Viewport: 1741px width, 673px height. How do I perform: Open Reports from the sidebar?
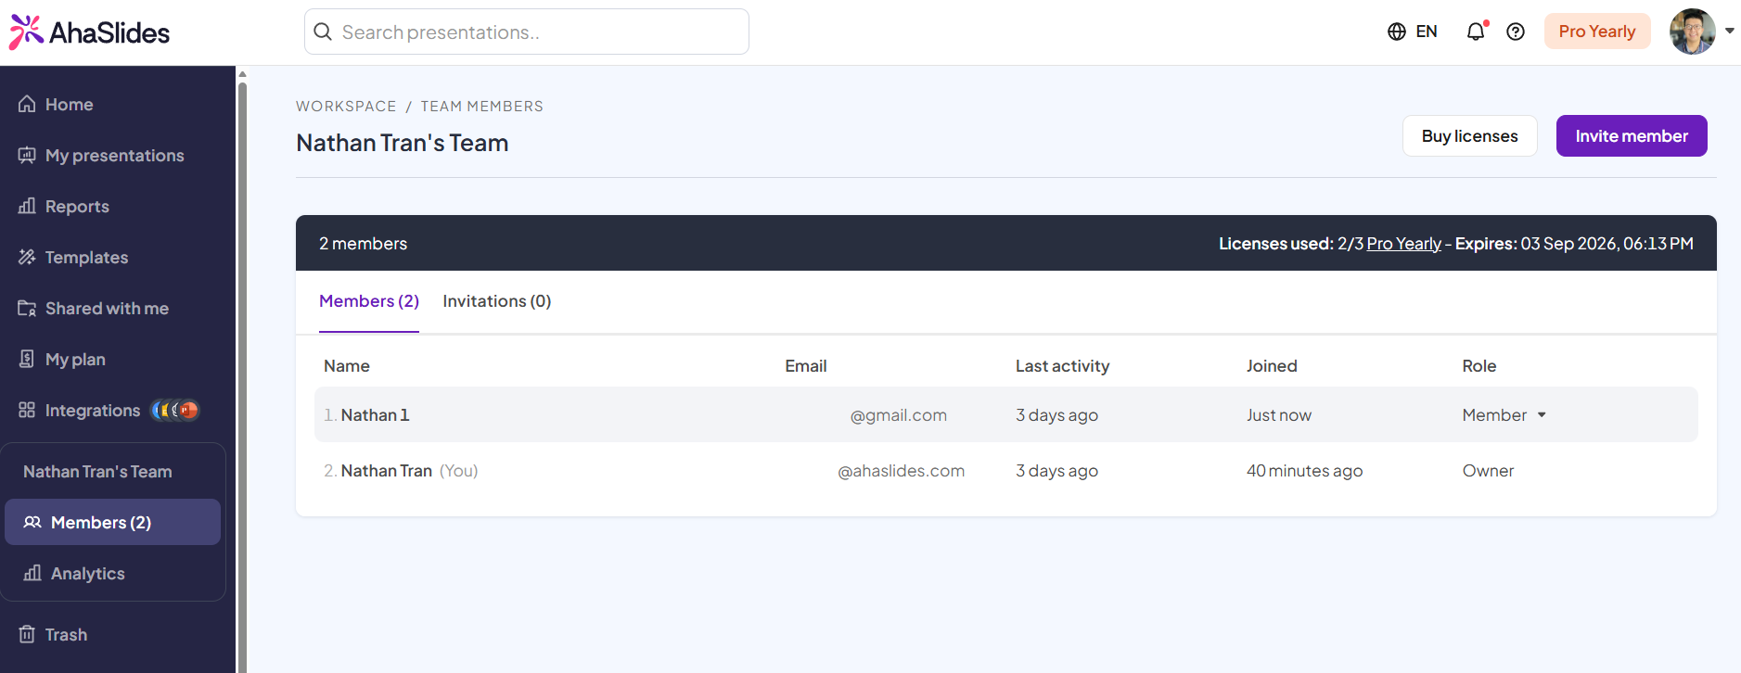(x=77, y=207)
